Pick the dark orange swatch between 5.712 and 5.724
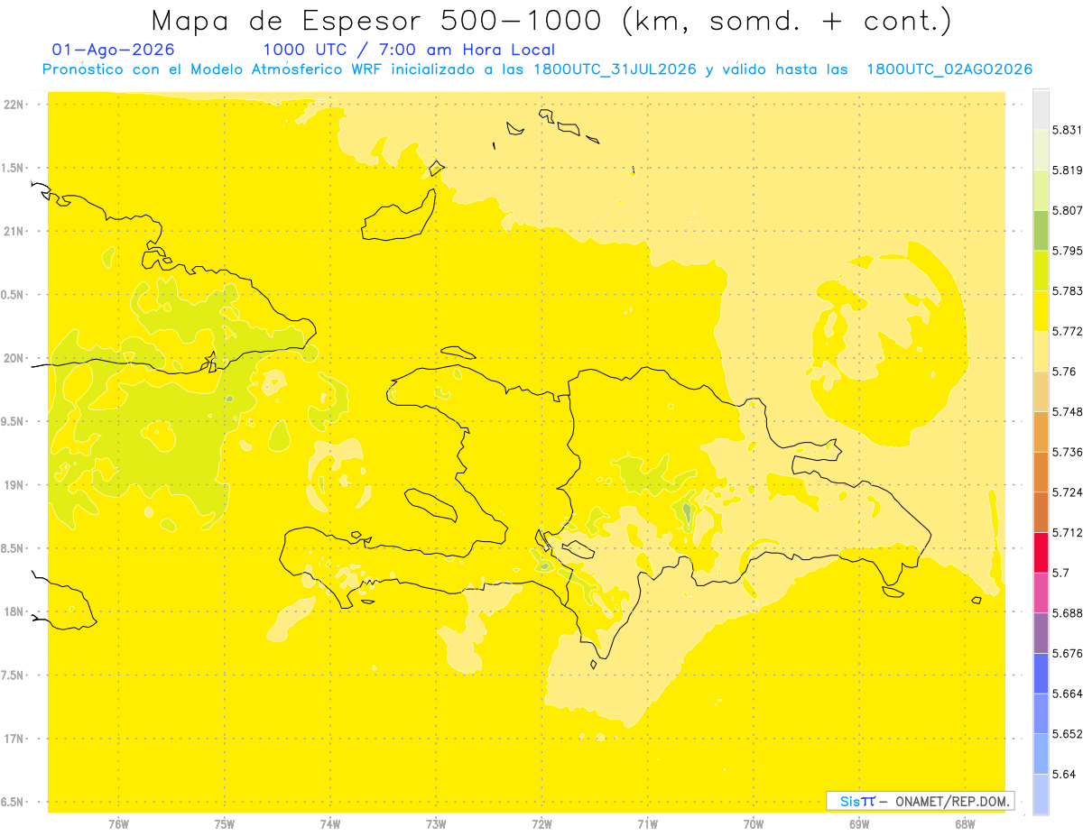The image size is (1083, 836). pos(1041,512)
